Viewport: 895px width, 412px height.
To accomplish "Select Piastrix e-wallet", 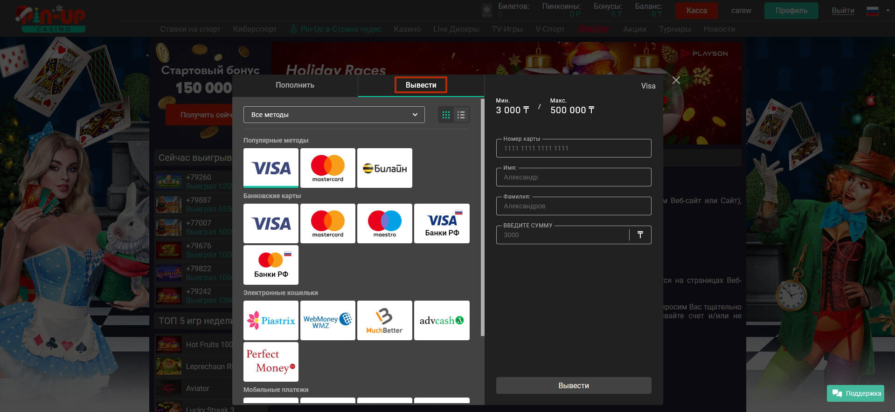I will point(271,320).
